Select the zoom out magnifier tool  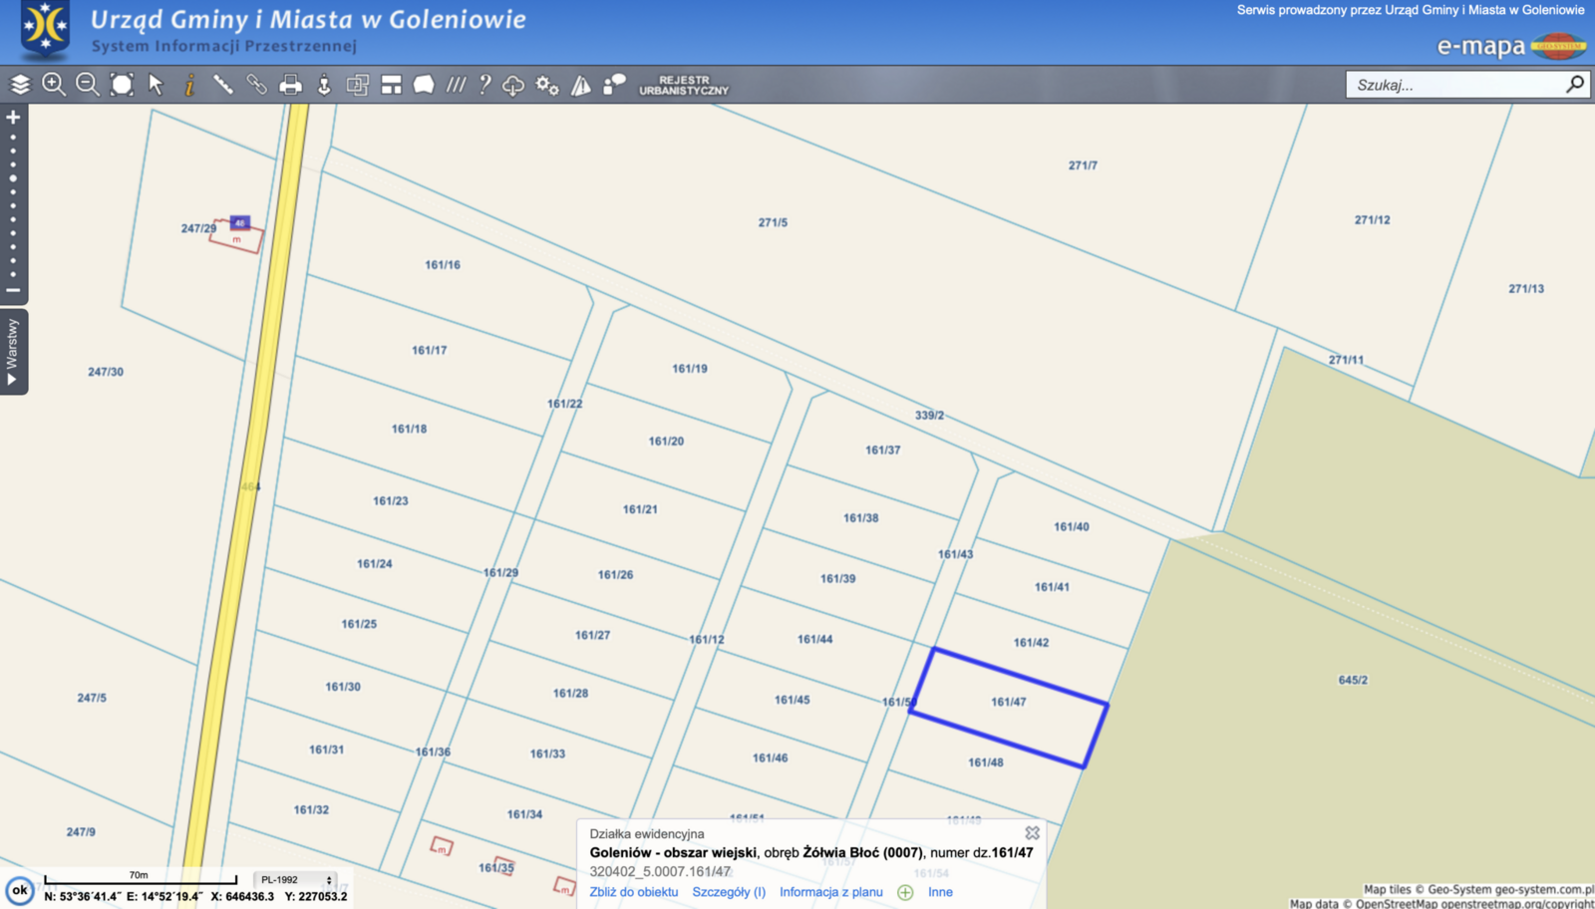[x=88, y=85]
